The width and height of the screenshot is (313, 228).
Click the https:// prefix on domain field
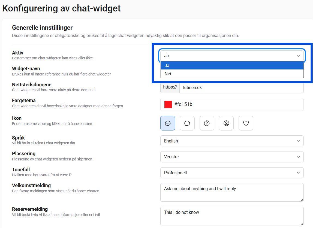170,87
